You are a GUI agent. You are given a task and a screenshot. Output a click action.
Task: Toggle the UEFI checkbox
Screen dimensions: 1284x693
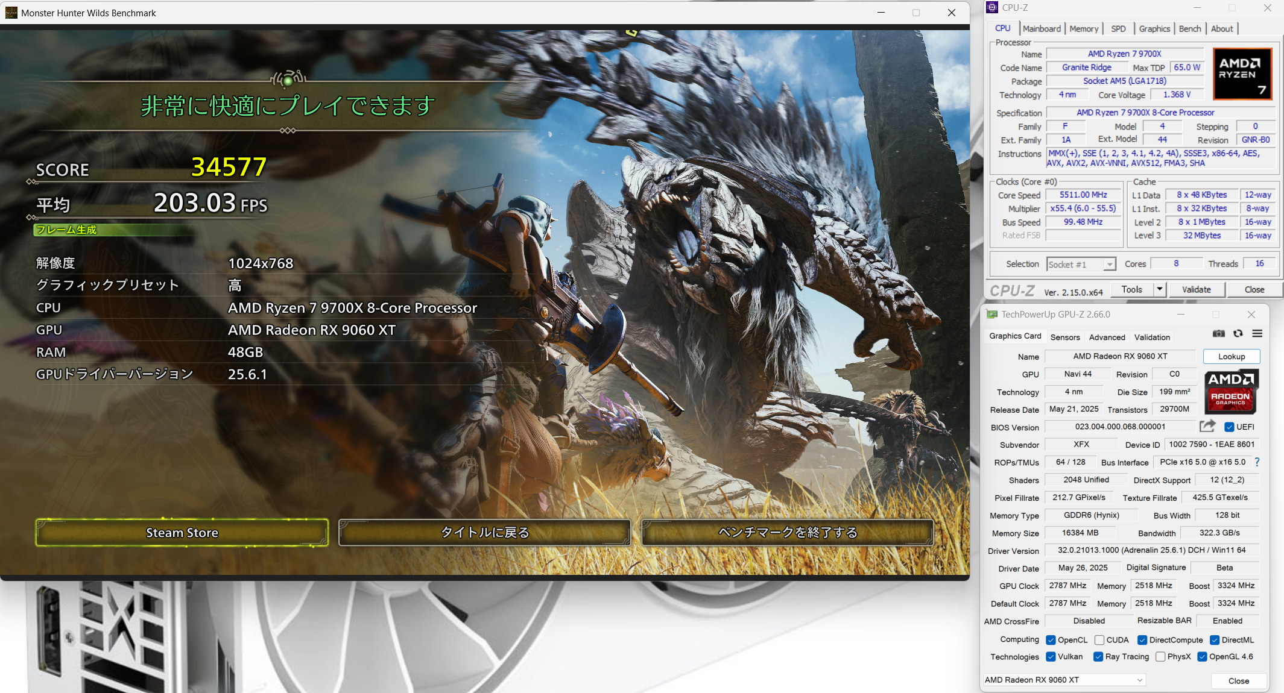pos(1229,427)
